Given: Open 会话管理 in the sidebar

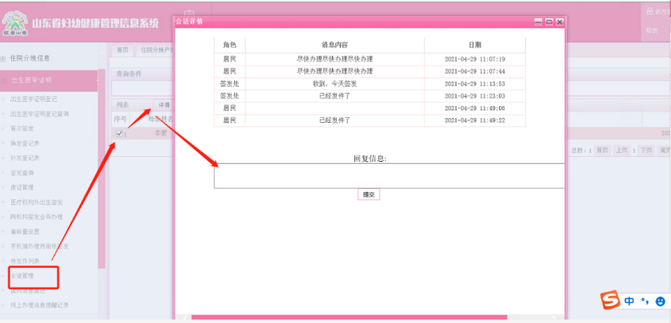Looking at the screenshot, I should coord(22,276).
